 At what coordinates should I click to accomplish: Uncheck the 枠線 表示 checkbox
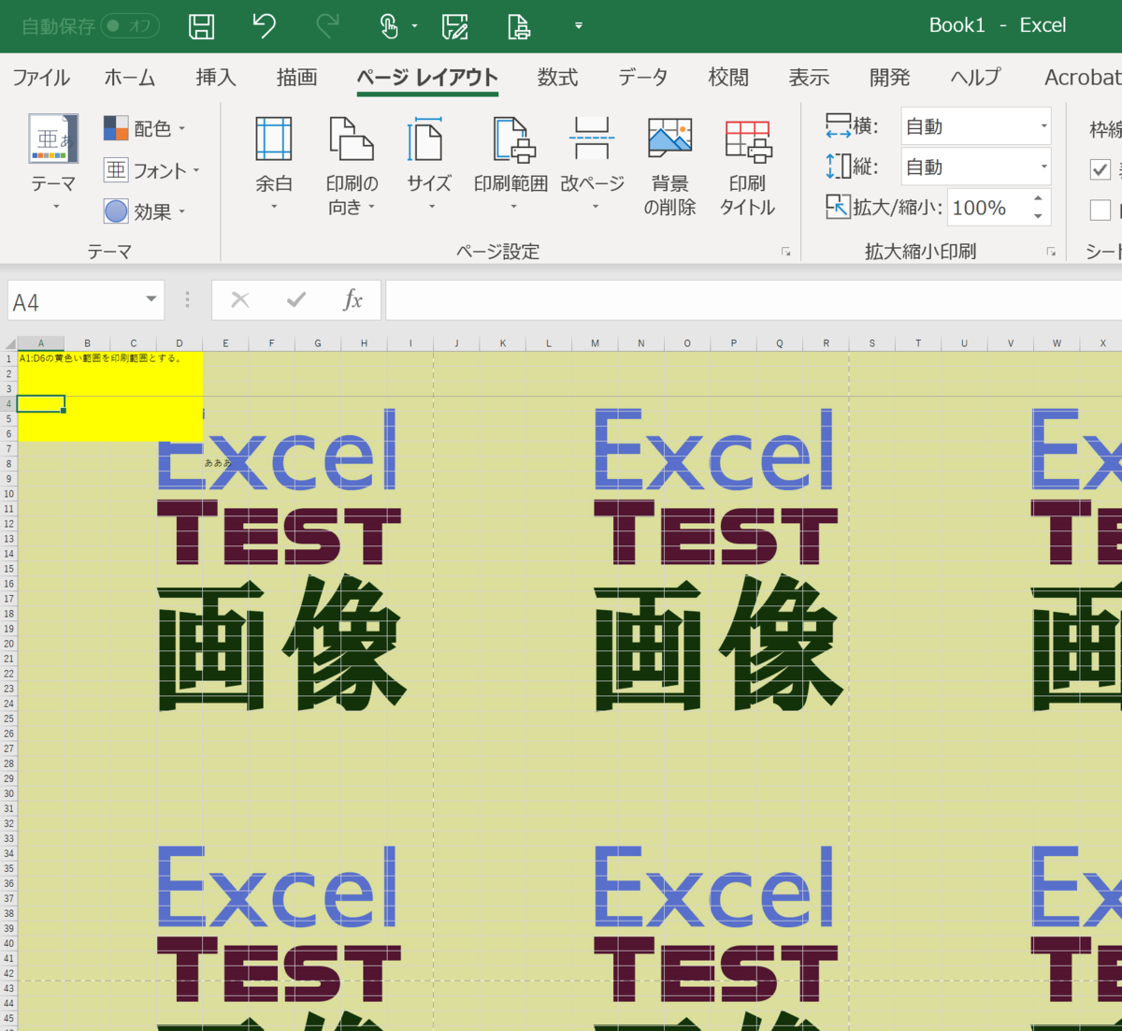1100,170
